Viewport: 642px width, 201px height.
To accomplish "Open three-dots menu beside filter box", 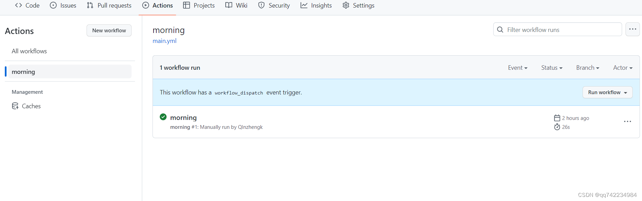I will pos(632,30).
